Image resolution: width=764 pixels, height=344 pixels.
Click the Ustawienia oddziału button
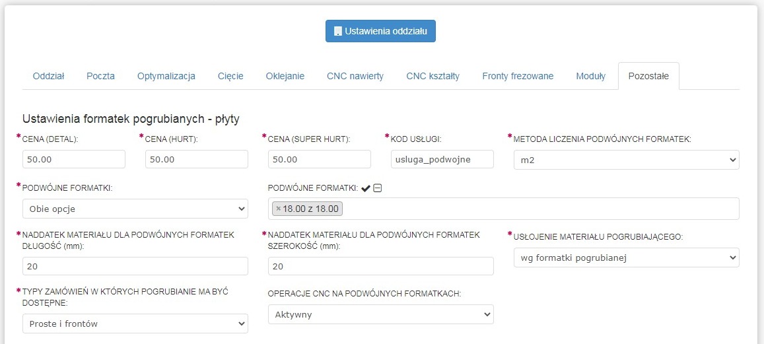(380, 31)
